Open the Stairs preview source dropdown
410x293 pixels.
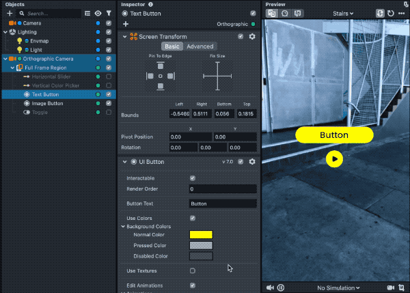(x=342, y=13)
